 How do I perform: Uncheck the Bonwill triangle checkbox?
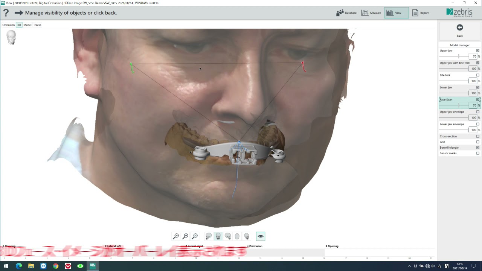click(x=478, y=148)
